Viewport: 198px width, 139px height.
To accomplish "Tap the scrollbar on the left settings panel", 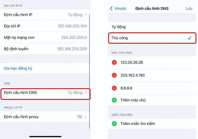I will click(x=89, y=71).
